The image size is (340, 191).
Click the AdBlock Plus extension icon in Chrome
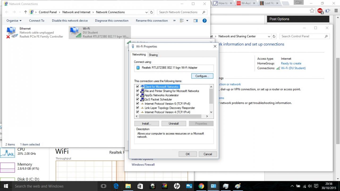click(x=320, y=11)
